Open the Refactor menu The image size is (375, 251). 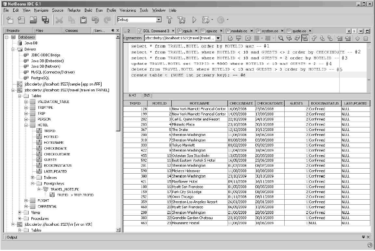pyautogui.click(x=74, y=10)
